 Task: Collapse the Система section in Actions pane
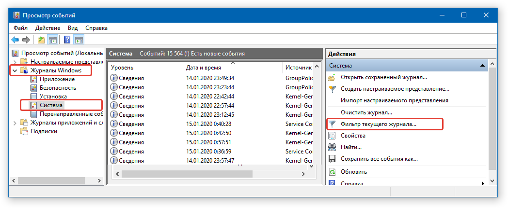tap(482, 66)
